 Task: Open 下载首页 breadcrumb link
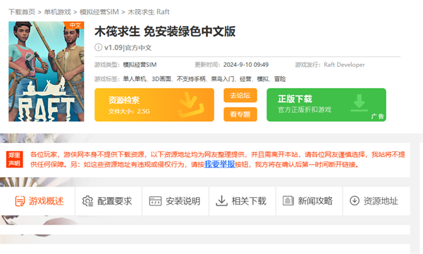pos(22,12)
